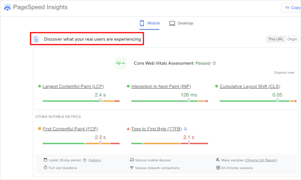Click the Copy link button
Viewport: 301px width, 180px height.
[x=292, y=7]
